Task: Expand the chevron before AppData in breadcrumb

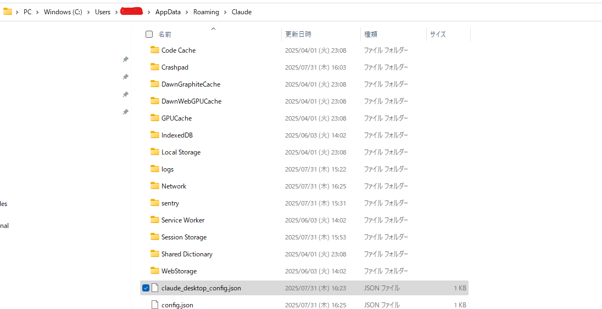Action: [x=149, y=12]
